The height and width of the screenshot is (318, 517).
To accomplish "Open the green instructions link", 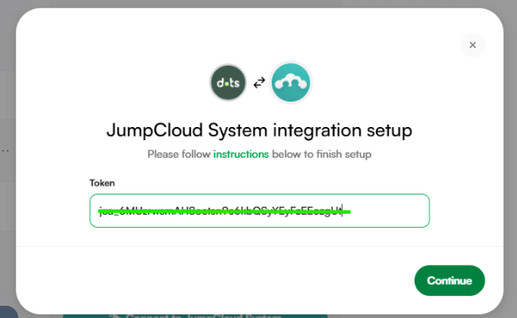I will pos(241,154).
